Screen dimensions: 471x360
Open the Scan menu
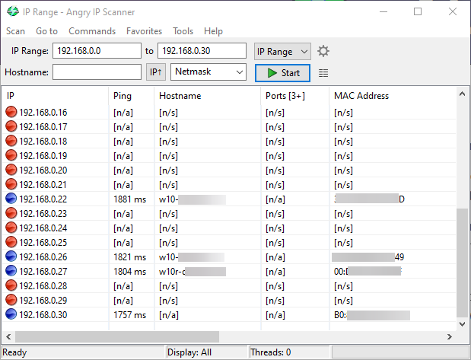[16, 31]
